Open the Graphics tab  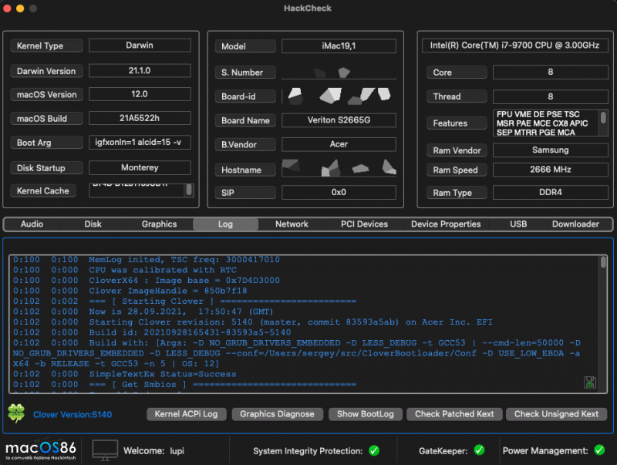159,224
